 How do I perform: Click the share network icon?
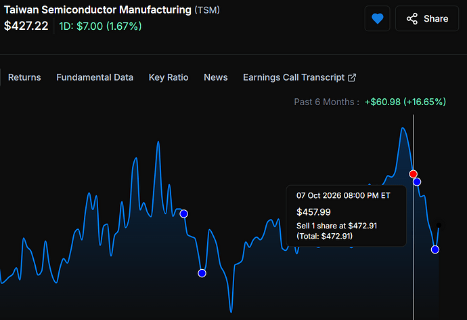tap(412, 19)
